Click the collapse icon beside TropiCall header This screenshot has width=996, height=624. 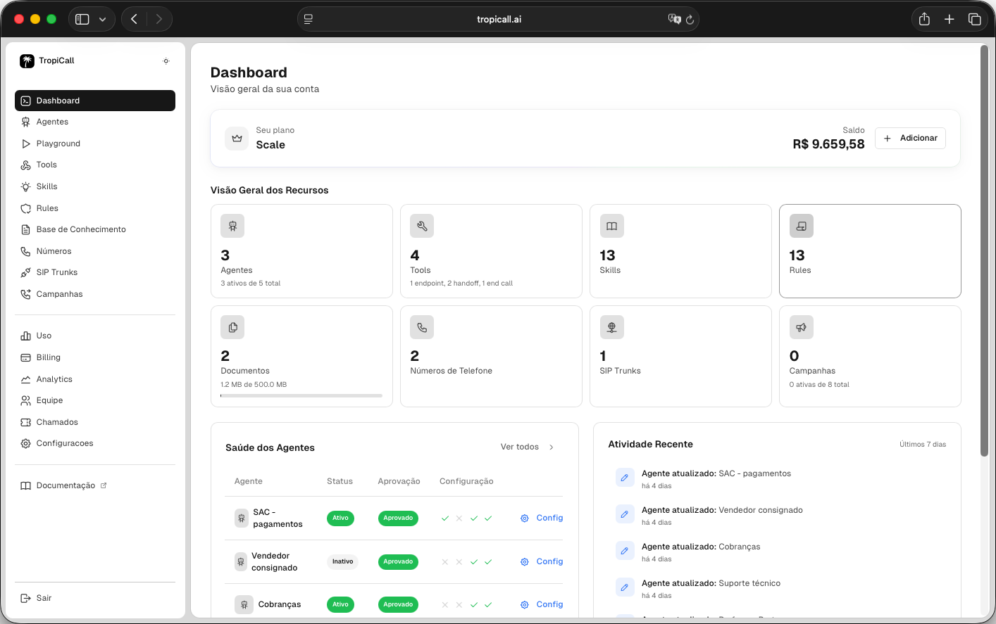166,61
